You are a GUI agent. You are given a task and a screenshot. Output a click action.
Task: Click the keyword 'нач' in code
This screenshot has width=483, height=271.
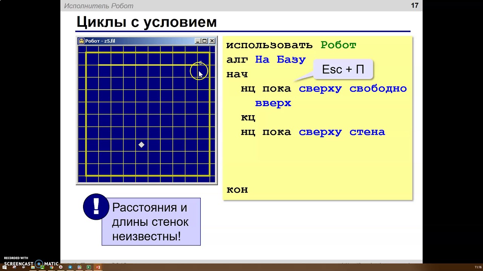(237, 74)
